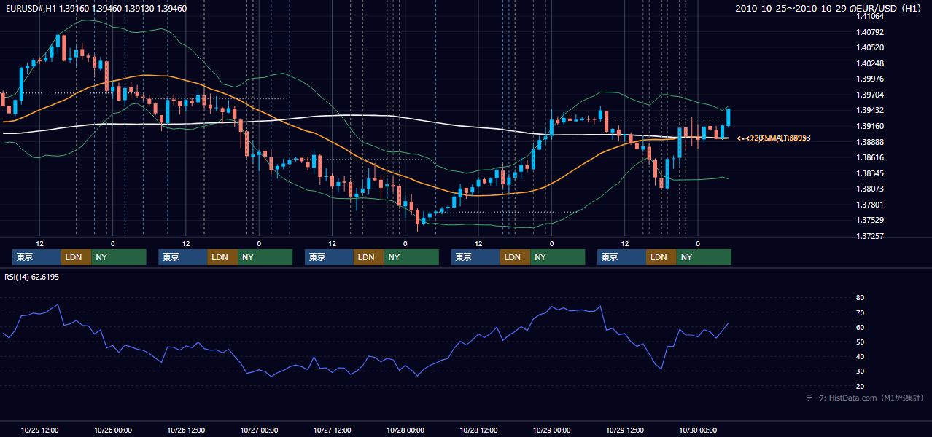Select the 1.38073 price axis label
Screen dimensions: 932x437
[870, 189]
